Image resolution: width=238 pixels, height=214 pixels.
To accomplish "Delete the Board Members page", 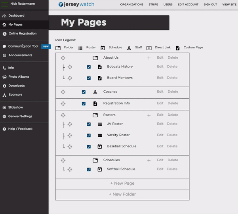I will [x=172, y=78].
